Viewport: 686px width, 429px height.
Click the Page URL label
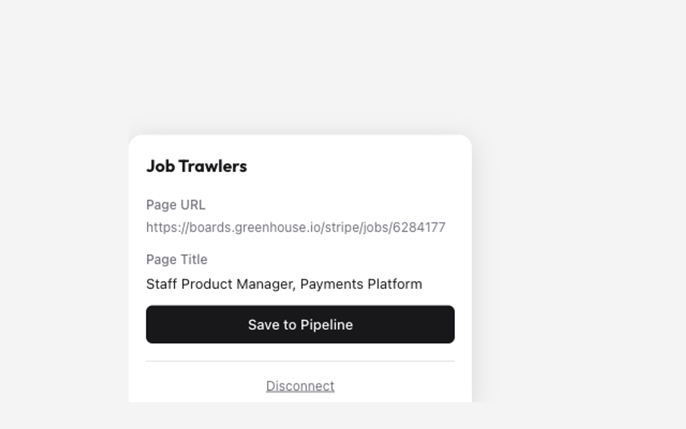(x=176, y=205)
